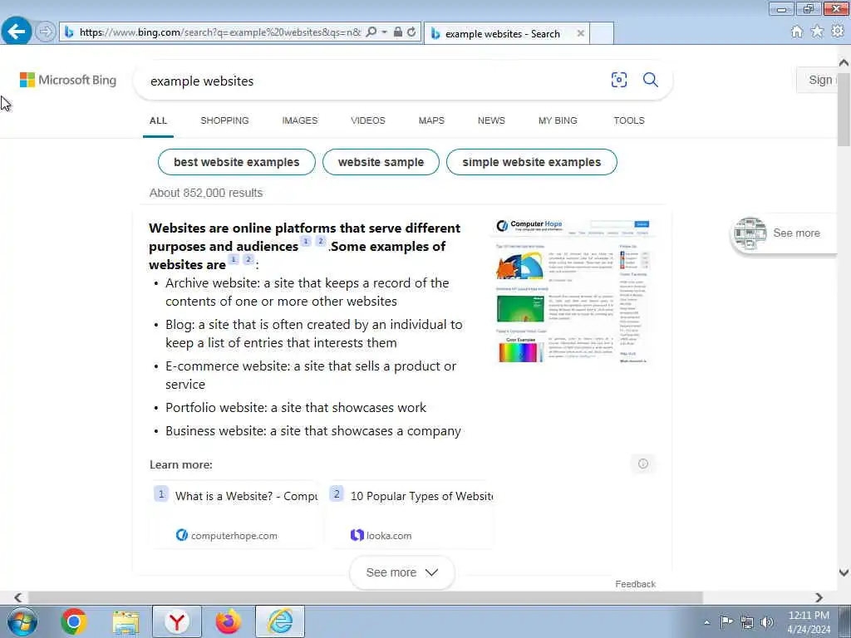The height and width of the screenshot is (638, 851).
Task: Open Action Center flag icon in tray
Action: pos(726,621)
